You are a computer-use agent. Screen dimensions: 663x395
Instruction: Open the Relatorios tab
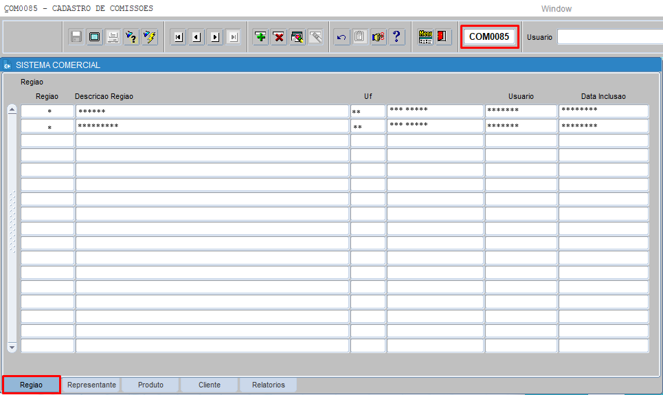coord(268,385)
